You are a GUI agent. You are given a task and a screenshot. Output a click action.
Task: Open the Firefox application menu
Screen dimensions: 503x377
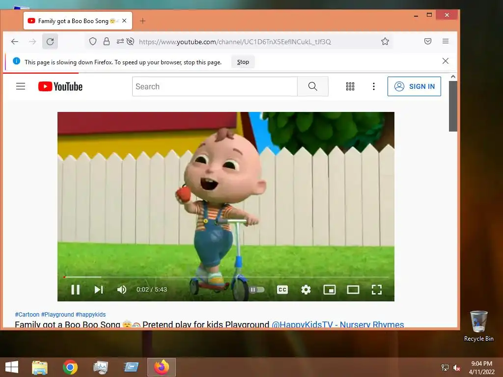[445, 41]
